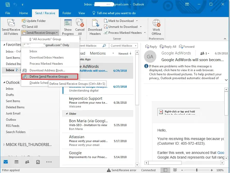Click Ribbon Display Options icon

[x=187, y=4]
